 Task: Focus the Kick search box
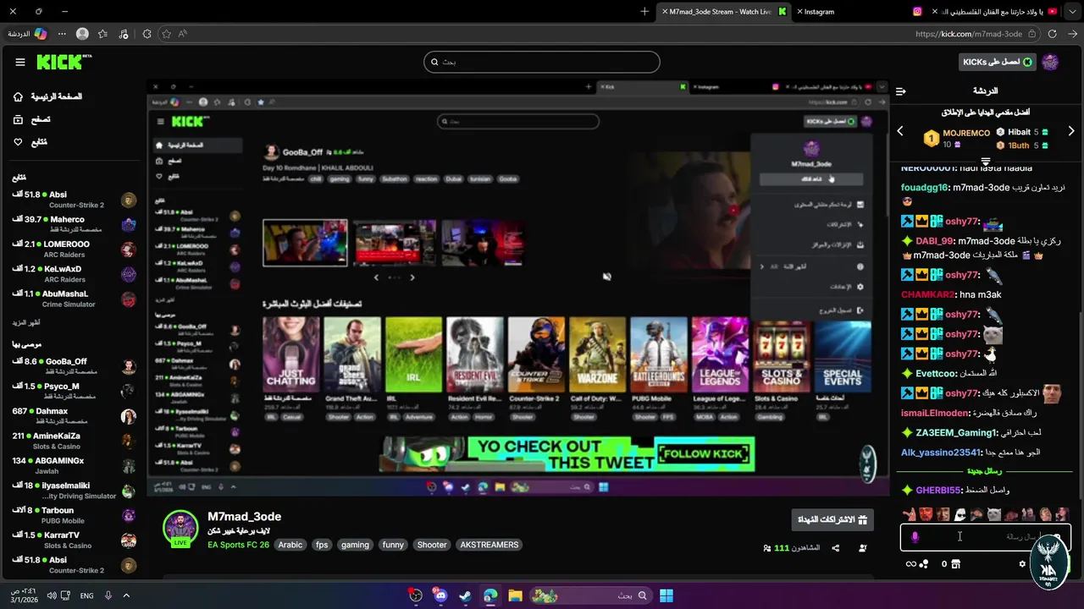(x=542, y=62)
